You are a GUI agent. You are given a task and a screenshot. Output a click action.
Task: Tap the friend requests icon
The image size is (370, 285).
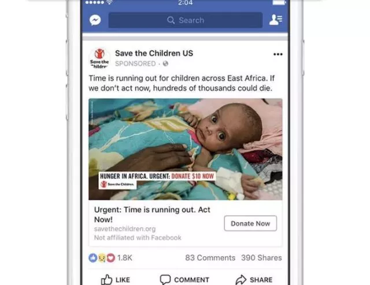coord(276,20)
